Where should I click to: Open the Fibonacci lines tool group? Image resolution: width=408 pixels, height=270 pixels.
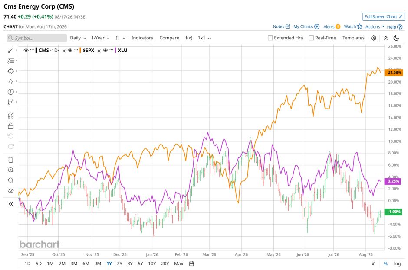click(11, 61)
